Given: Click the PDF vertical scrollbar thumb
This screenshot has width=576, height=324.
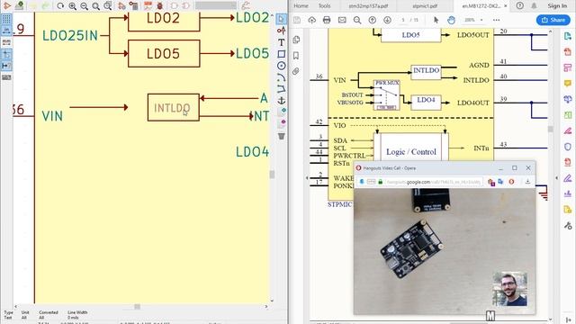Looking at the screenshot, I should pos(550,129).
